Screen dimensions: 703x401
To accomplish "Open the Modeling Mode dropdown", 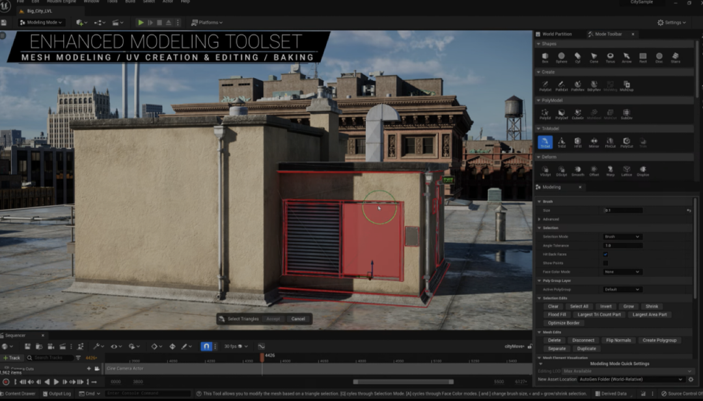I will (41, 22).
